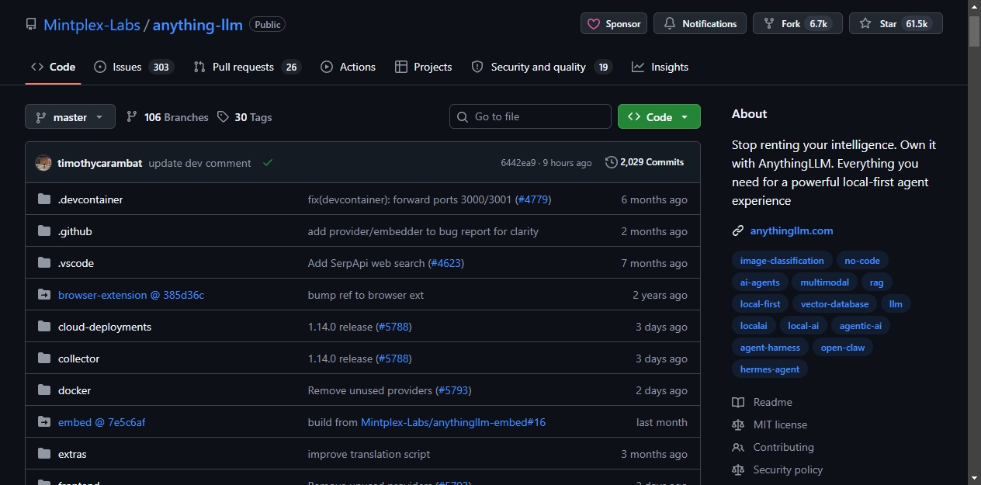Open the 'improve translation script' commit message
The width and height of the screenshot is (981, 485).
click(369, 454)
